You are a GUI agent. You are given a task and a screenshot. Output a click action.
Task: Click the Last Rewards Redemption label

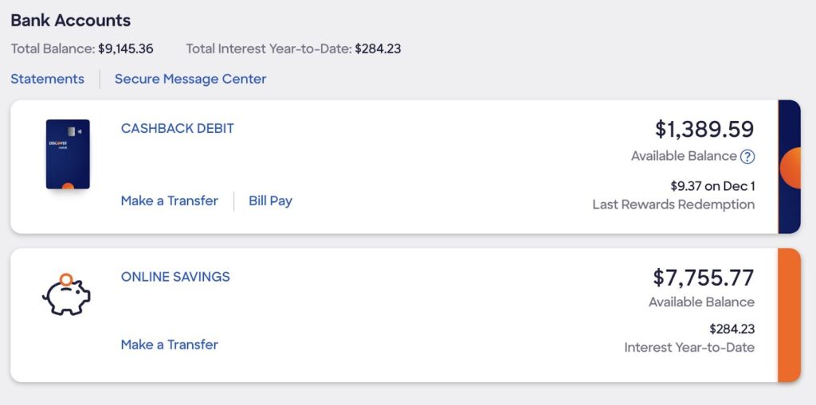(673, 204)
